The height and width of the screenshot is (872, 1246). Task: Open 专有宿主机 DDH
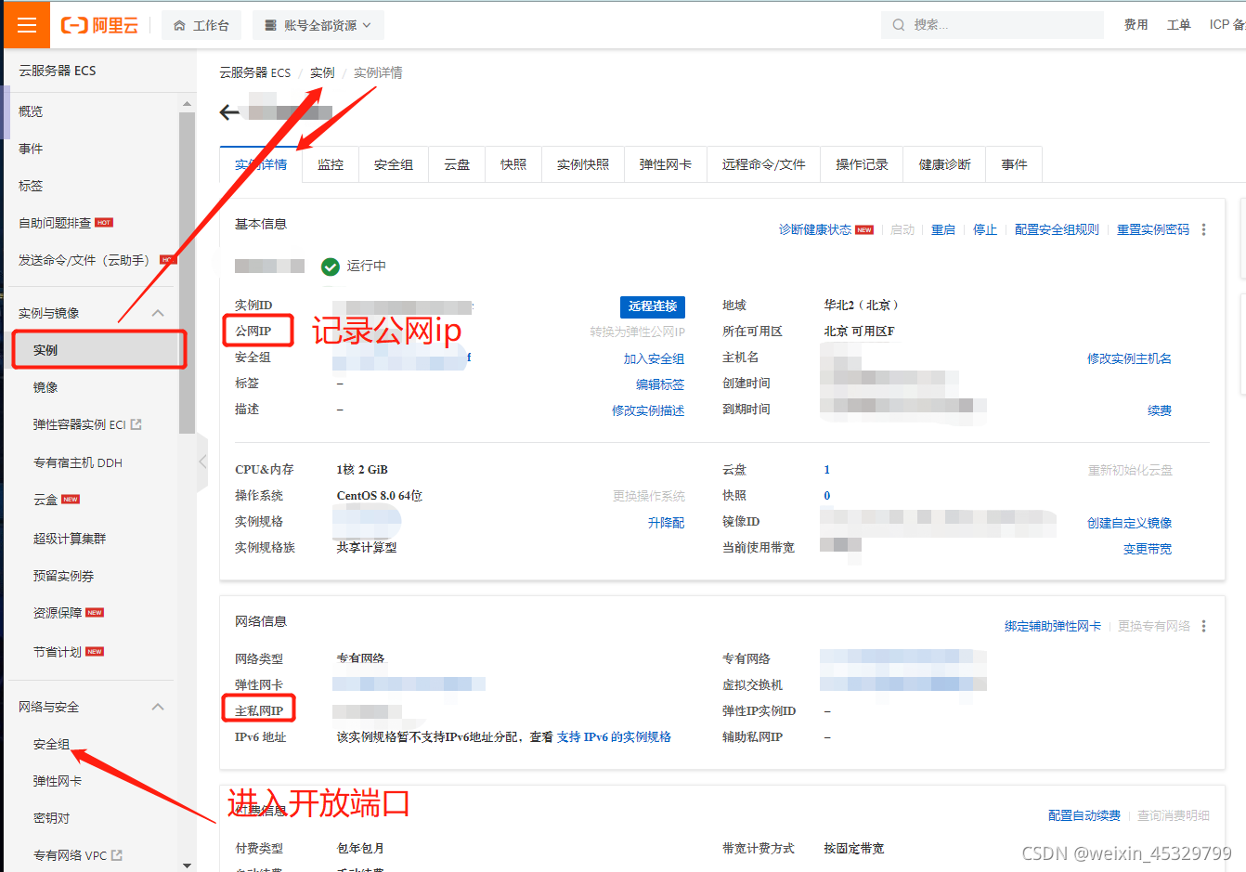point(78,462)
